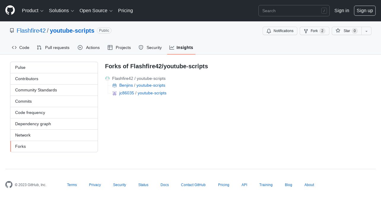Click the Contact GitHub footer link
Viewport: 381px width, 203px height.
(193, 185)
